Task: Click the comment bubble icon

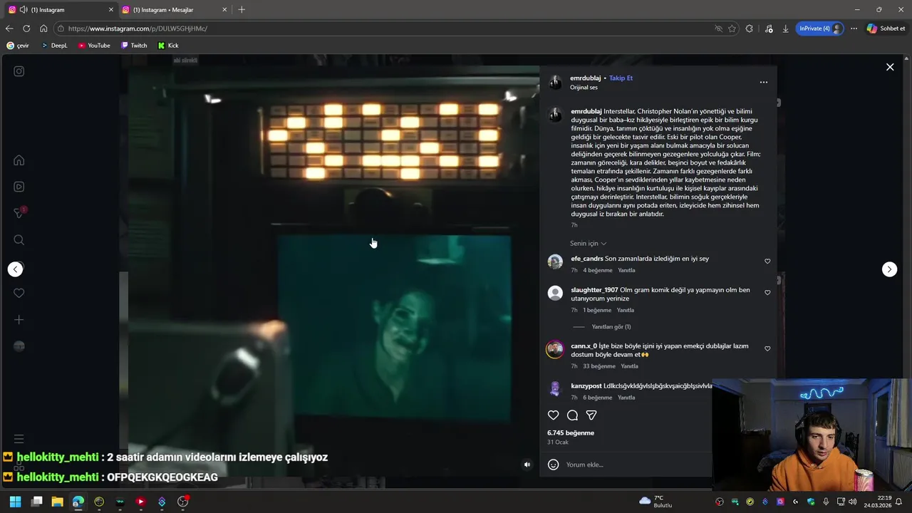Action: pos(572,415)
